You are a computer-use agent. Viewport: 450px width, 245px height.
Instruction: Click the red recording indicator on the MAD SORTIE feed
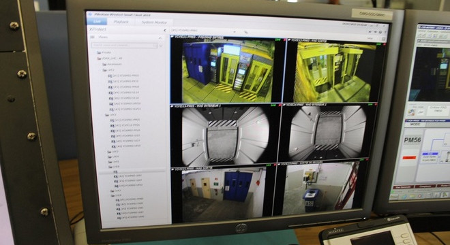(x=275, y=165)
